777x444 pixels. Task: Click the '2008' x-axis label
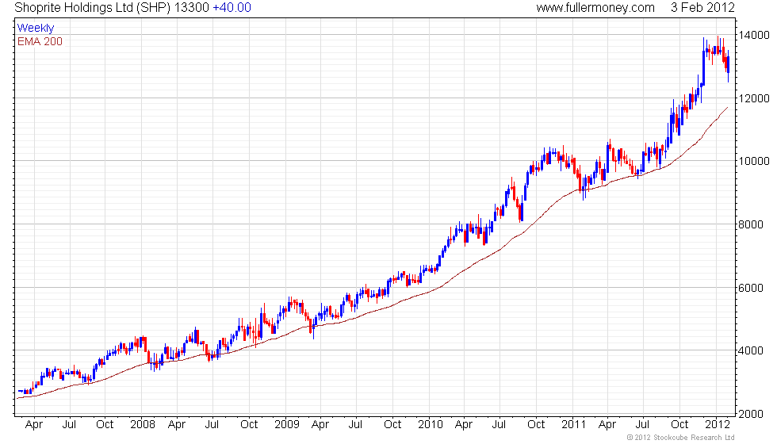(x=142, y=425)
